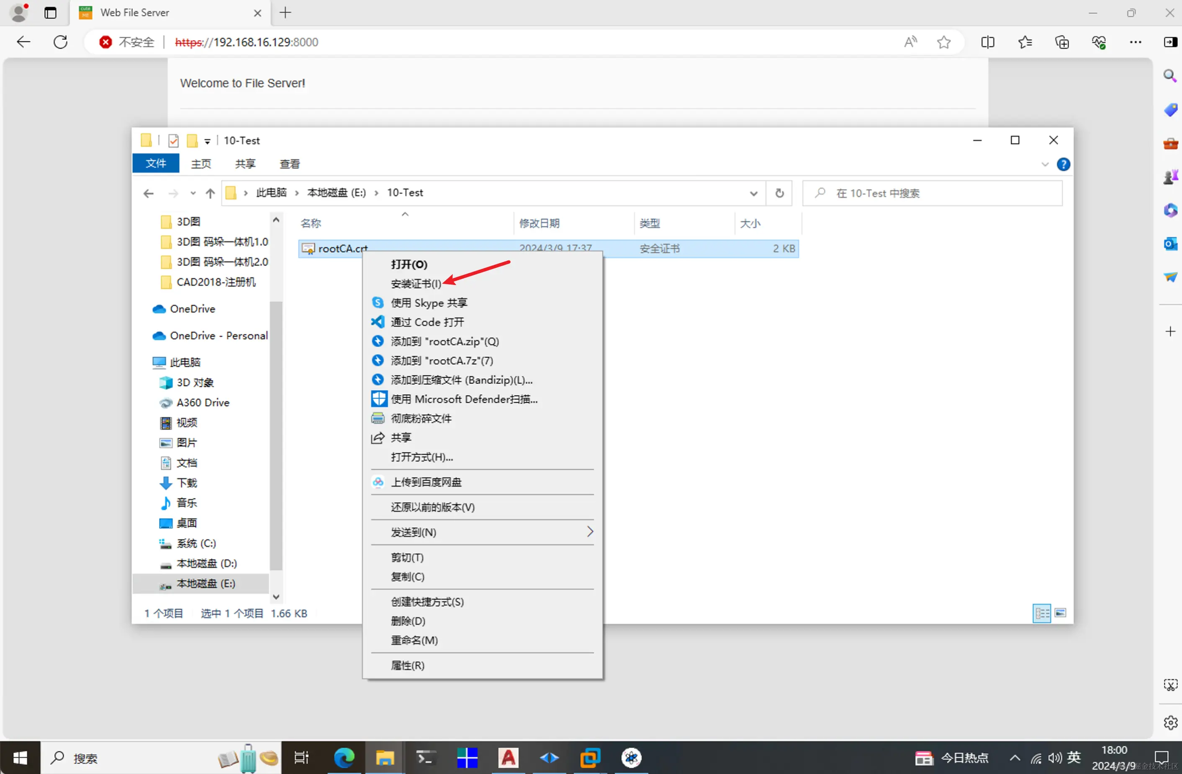Click the chevron after 此电脑 in the breadcrumb
The image size is (1182, 774).
(x=296, y=192)
